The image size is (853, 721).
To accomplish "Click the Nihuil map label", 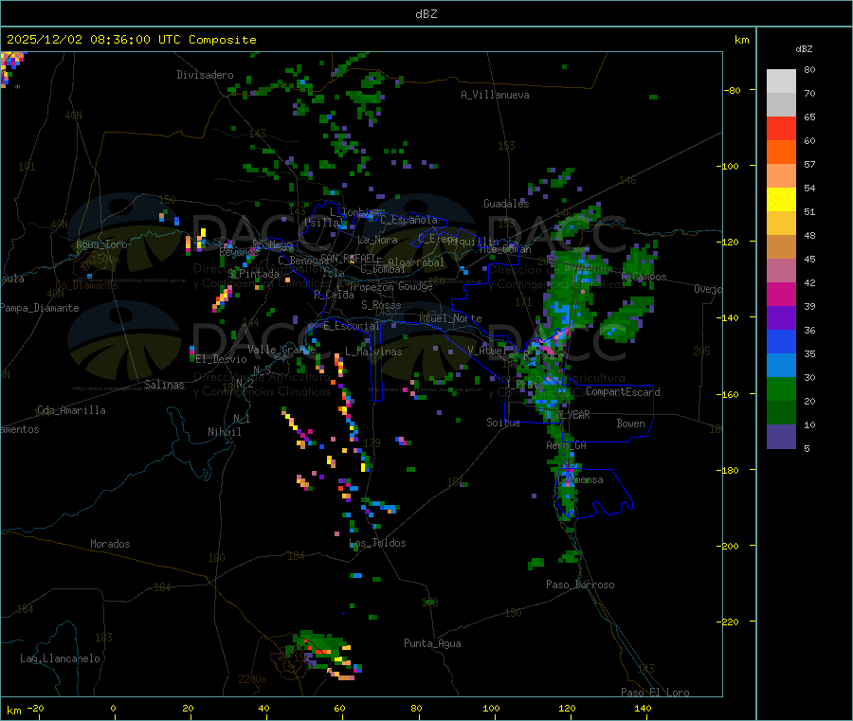I will [x=224, y=432].
